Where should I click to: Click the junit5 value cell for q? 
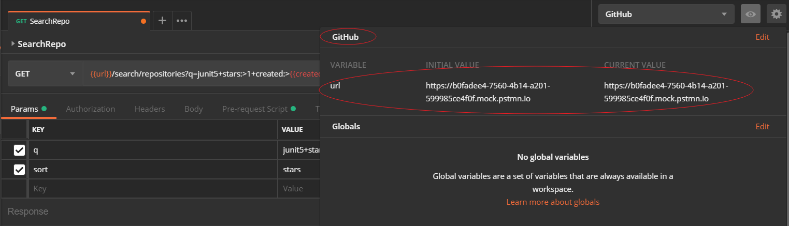tap(299, 150)
